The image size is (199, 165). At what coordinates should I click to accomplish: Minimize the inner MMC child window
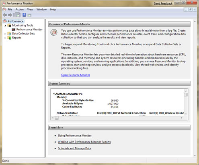186,10
